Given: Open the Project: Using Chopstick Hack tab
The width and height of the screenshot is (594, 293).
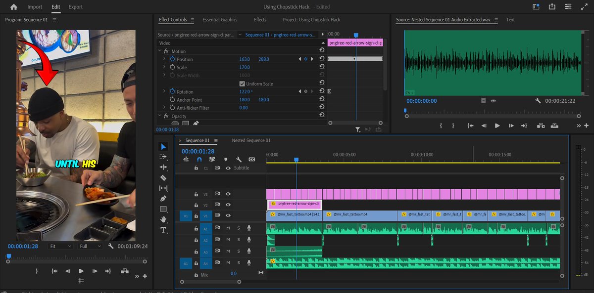Looking at the screenshot, I should 311,20.
